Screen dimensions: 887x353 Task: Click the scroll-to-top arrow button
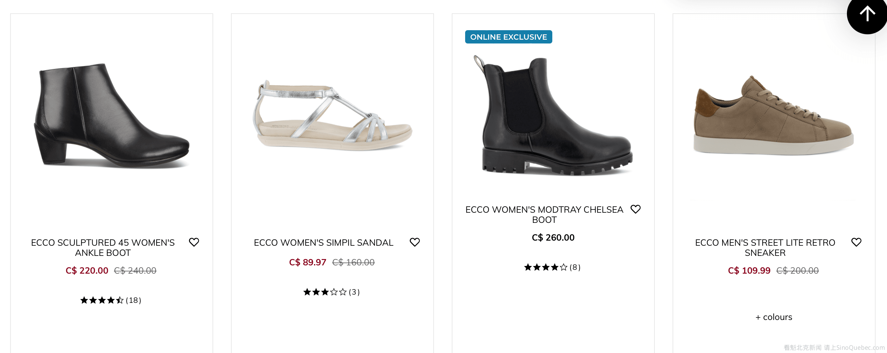click(x=867, y=14)
